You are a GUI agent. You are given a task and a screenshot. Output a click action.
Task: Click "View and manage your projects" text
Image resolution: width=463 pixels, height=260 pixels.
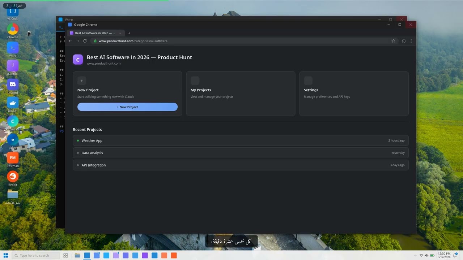pyautogui.click(x=212, y=97)
